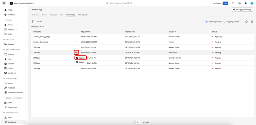The image size is (256, 125).
Task: Open the notifications bell
Action: click(246, 3)
